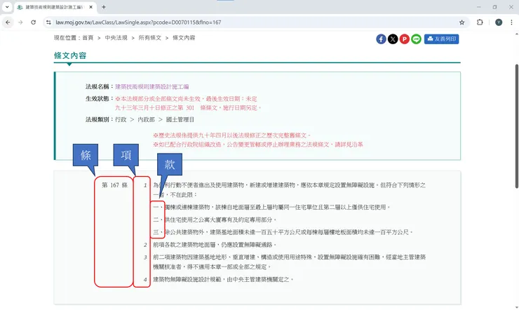This screenshot has width=519, height=310.
Task: Go back with browser back arrow
Action: point(8,22)
